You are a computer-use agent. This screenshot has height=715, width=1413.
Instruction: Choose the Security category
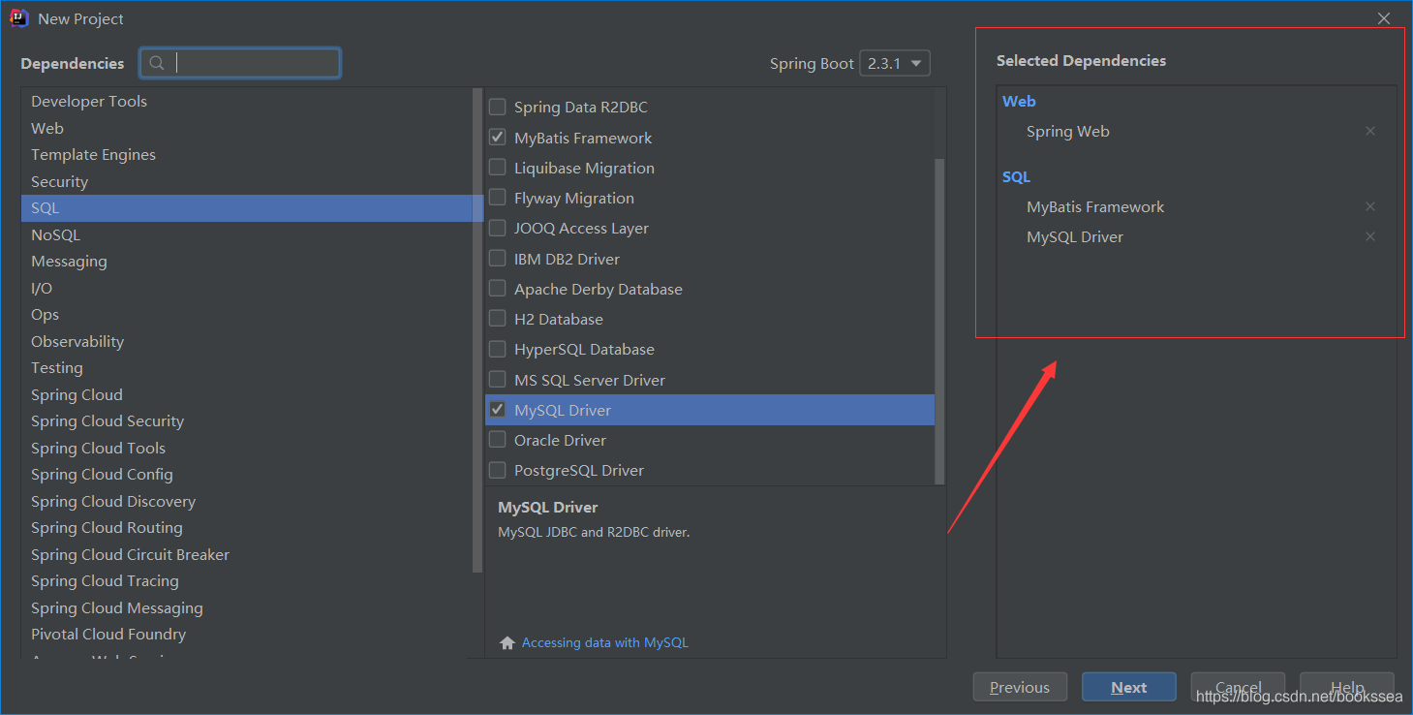pos(246,181)
